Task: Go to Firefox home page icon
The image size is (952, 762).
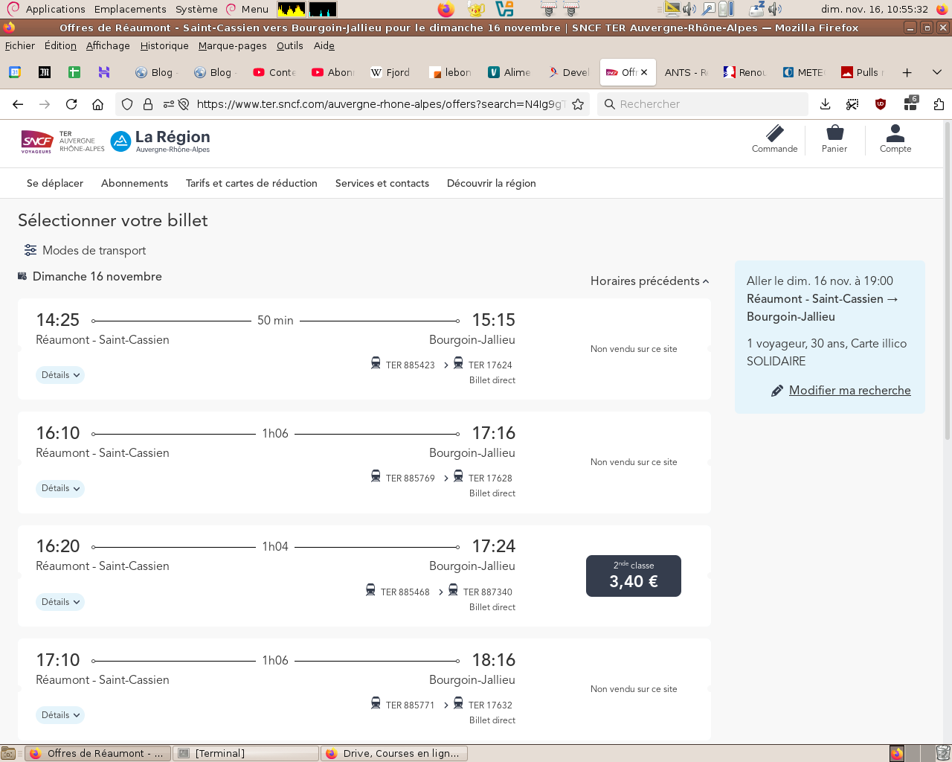Action: point(97,104)
